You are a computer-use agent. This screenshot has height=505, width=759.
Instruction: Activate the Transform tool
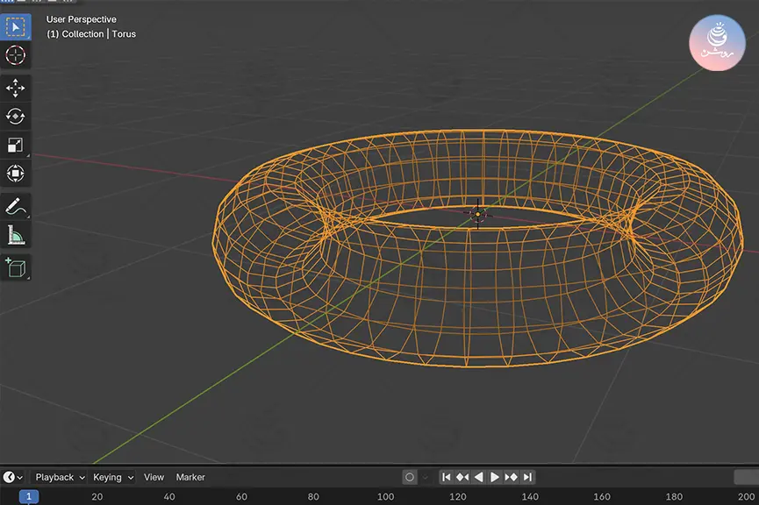pyautogui.click(x=16, y=174)
